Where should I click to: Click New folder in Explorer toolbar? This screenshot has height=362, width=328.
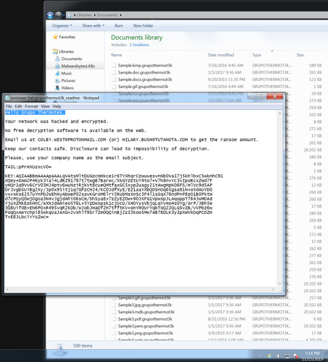143,26
